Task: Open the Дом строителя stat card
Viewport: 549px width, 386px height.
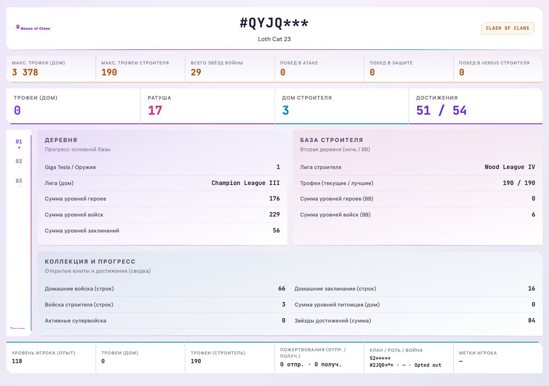Action: 342,106
